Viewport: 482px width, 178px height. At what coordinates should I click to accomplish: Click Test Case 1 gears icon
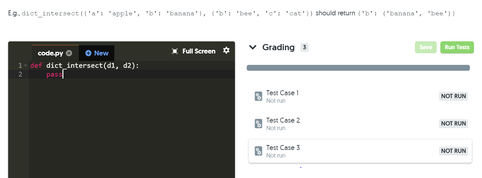point(258,96)
